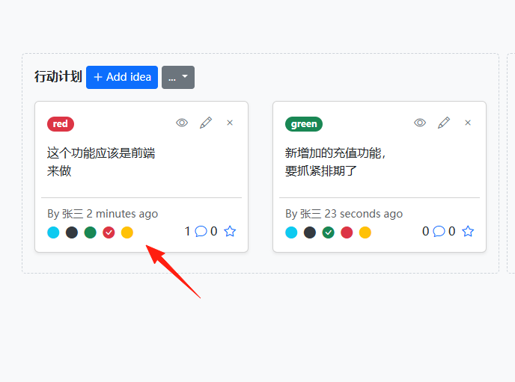515x382 pixels.
Task: Open comments on the red card
Action: 201,231
